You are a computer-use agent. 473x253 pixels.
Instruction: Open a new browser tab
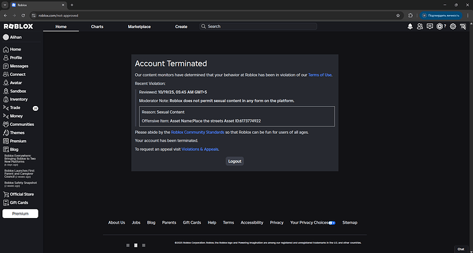[x=72, y=5]
